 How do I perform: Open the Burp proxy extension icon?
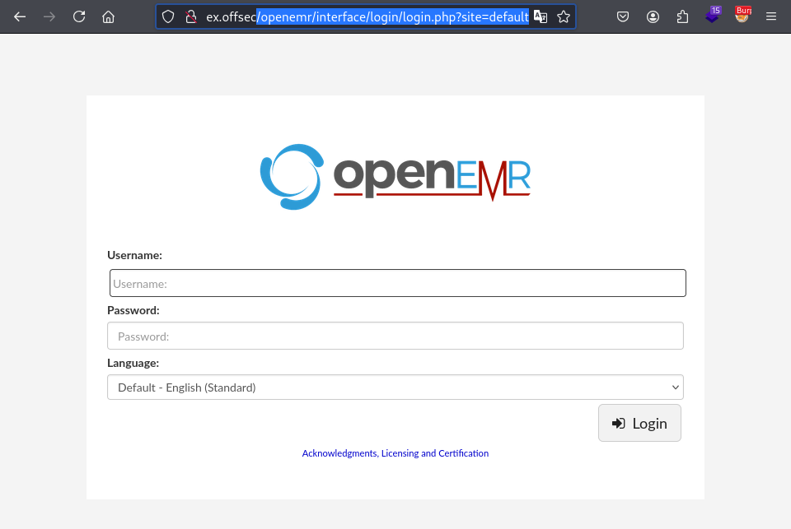(742, 15)
